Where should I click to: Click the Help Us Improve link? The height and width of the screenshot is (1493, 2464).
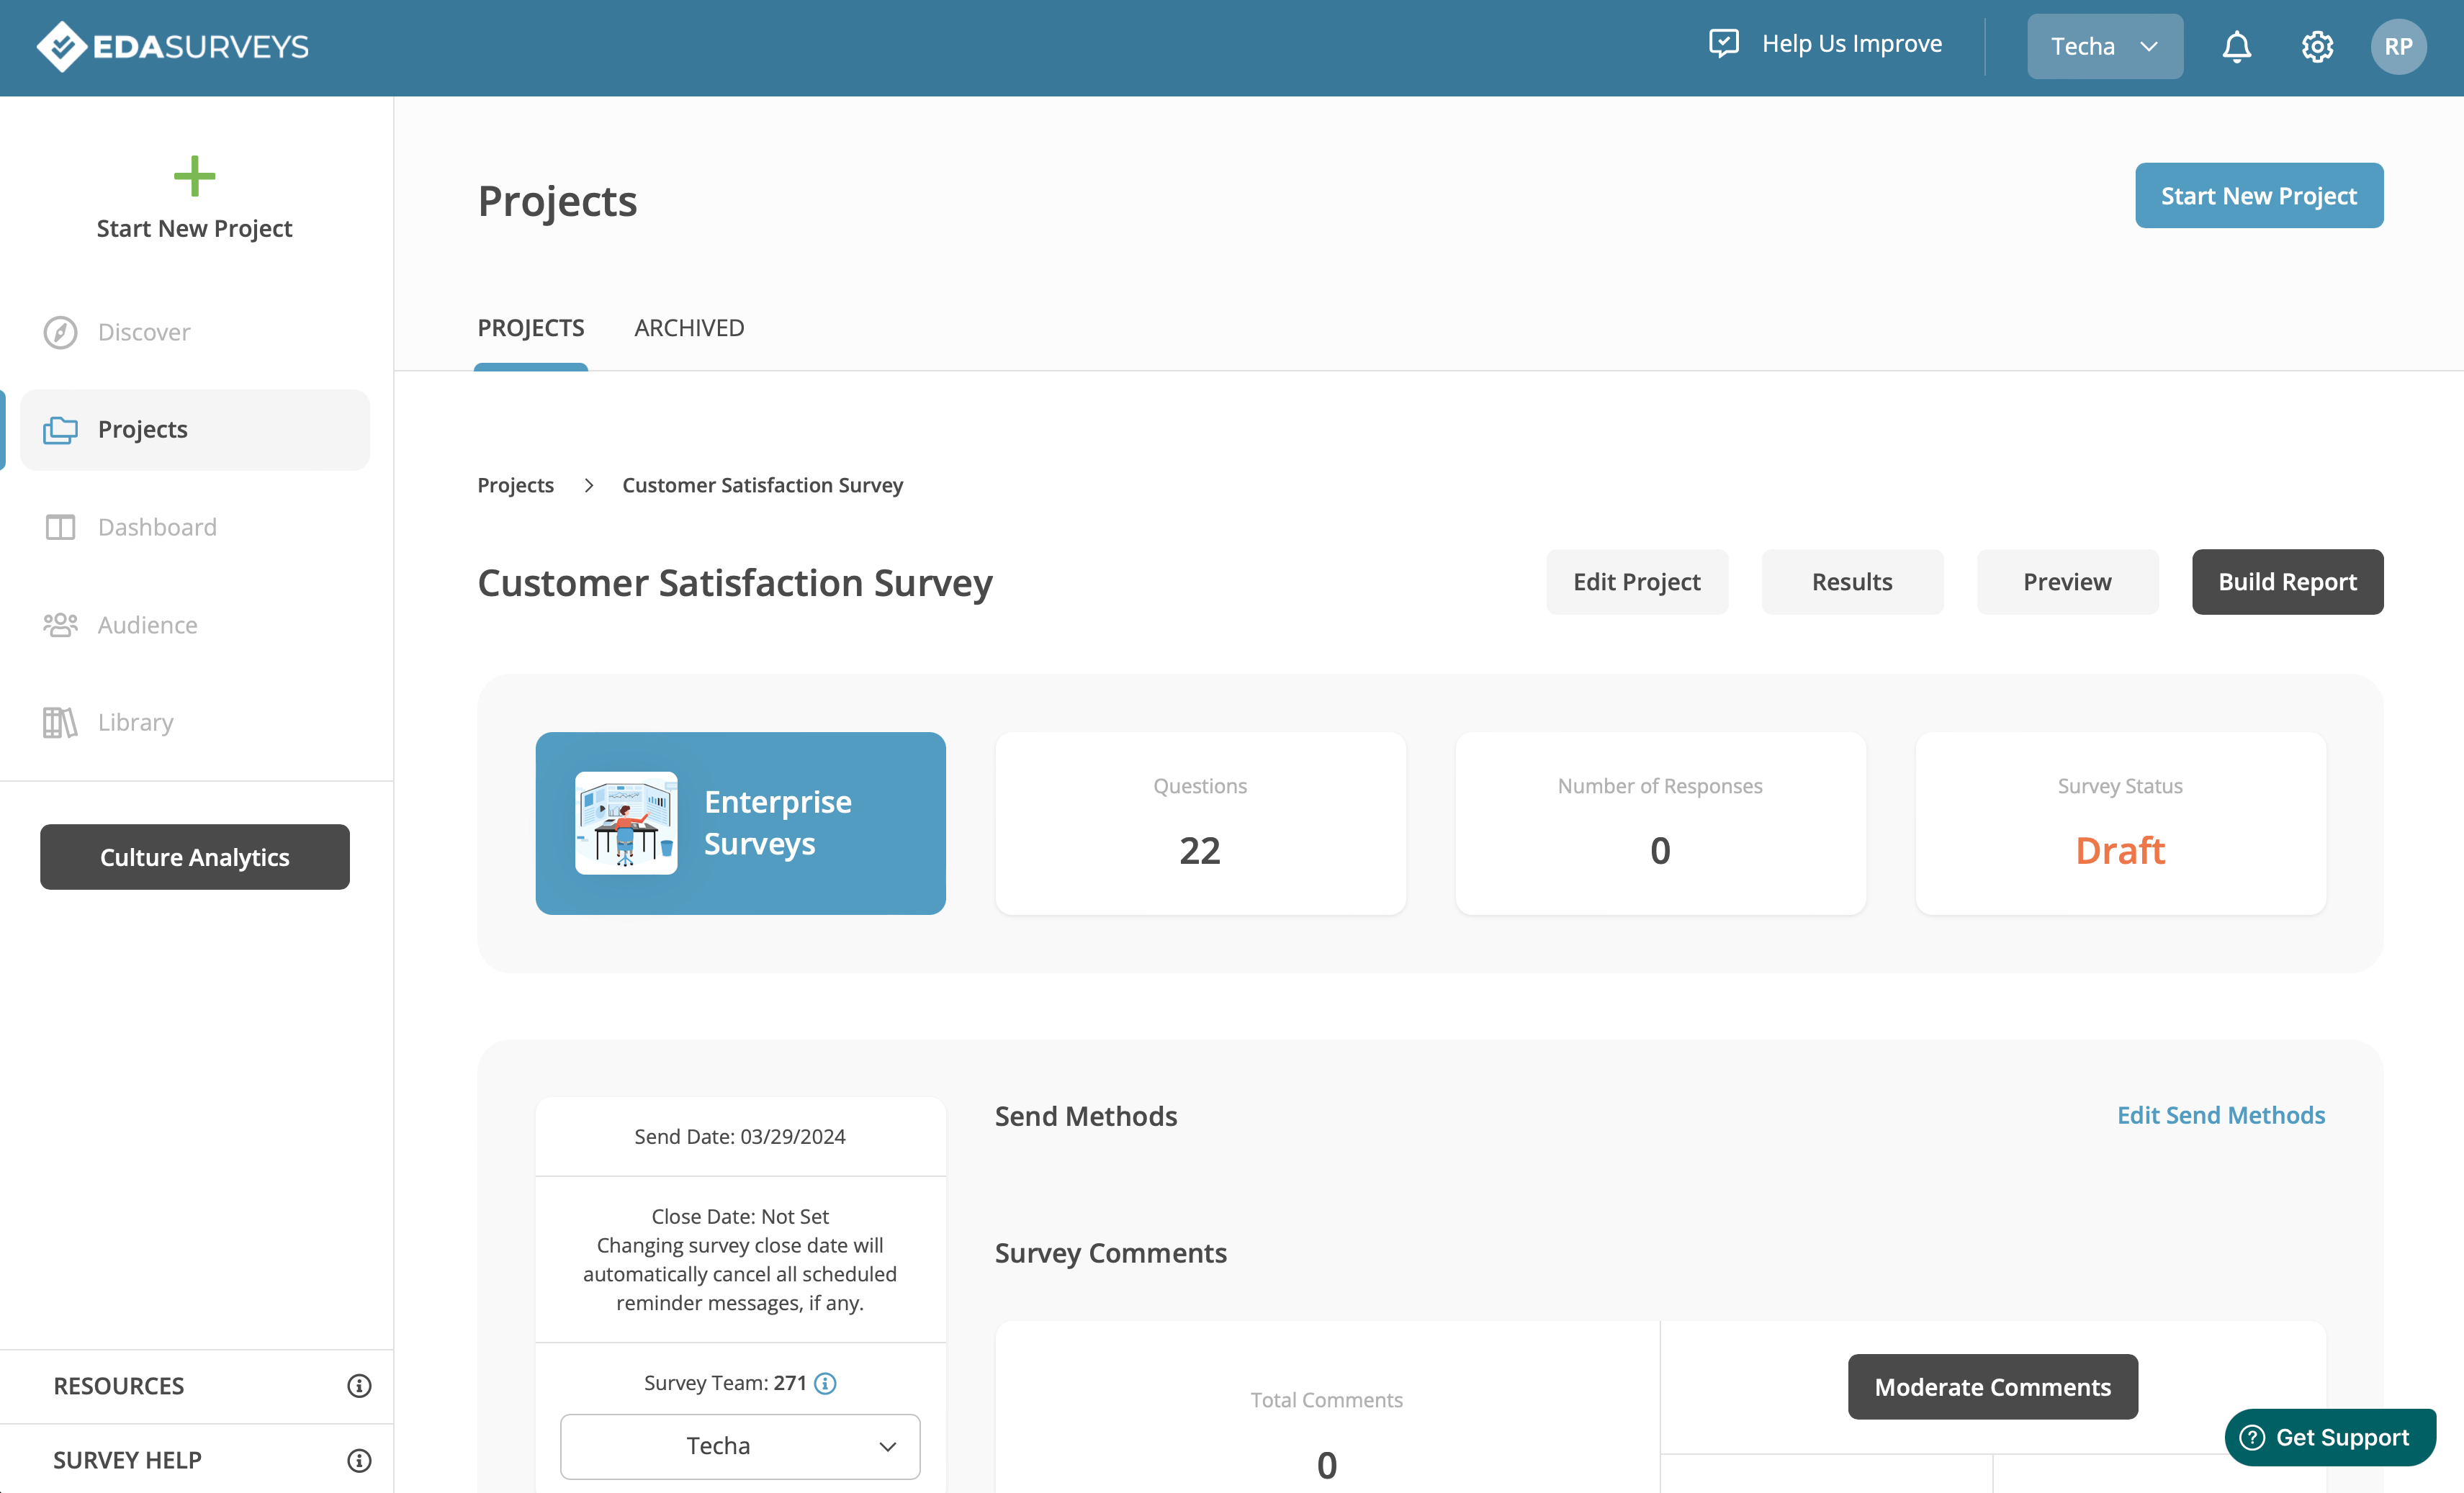1852,44
